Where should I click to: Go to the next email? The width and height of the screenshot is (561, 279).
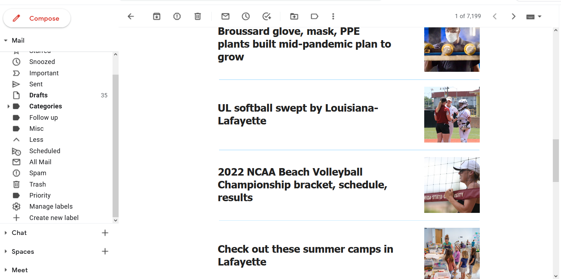(513, 16)
